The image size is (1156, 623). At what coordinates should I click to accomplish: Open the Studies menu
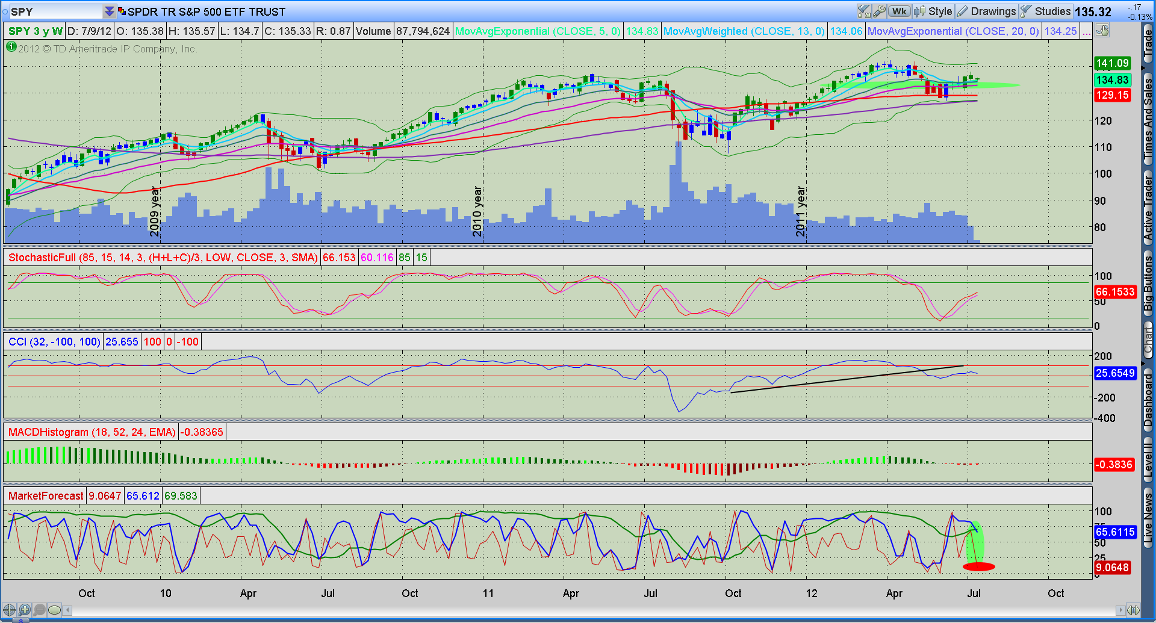[1045, 11]
